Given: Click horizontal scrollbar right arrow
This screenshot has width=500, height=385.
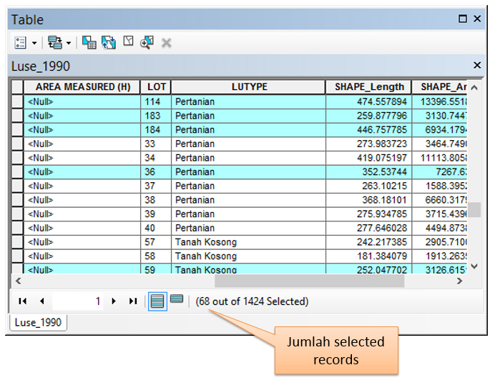Looking at the screenshot, I should (x=459, y=281).
